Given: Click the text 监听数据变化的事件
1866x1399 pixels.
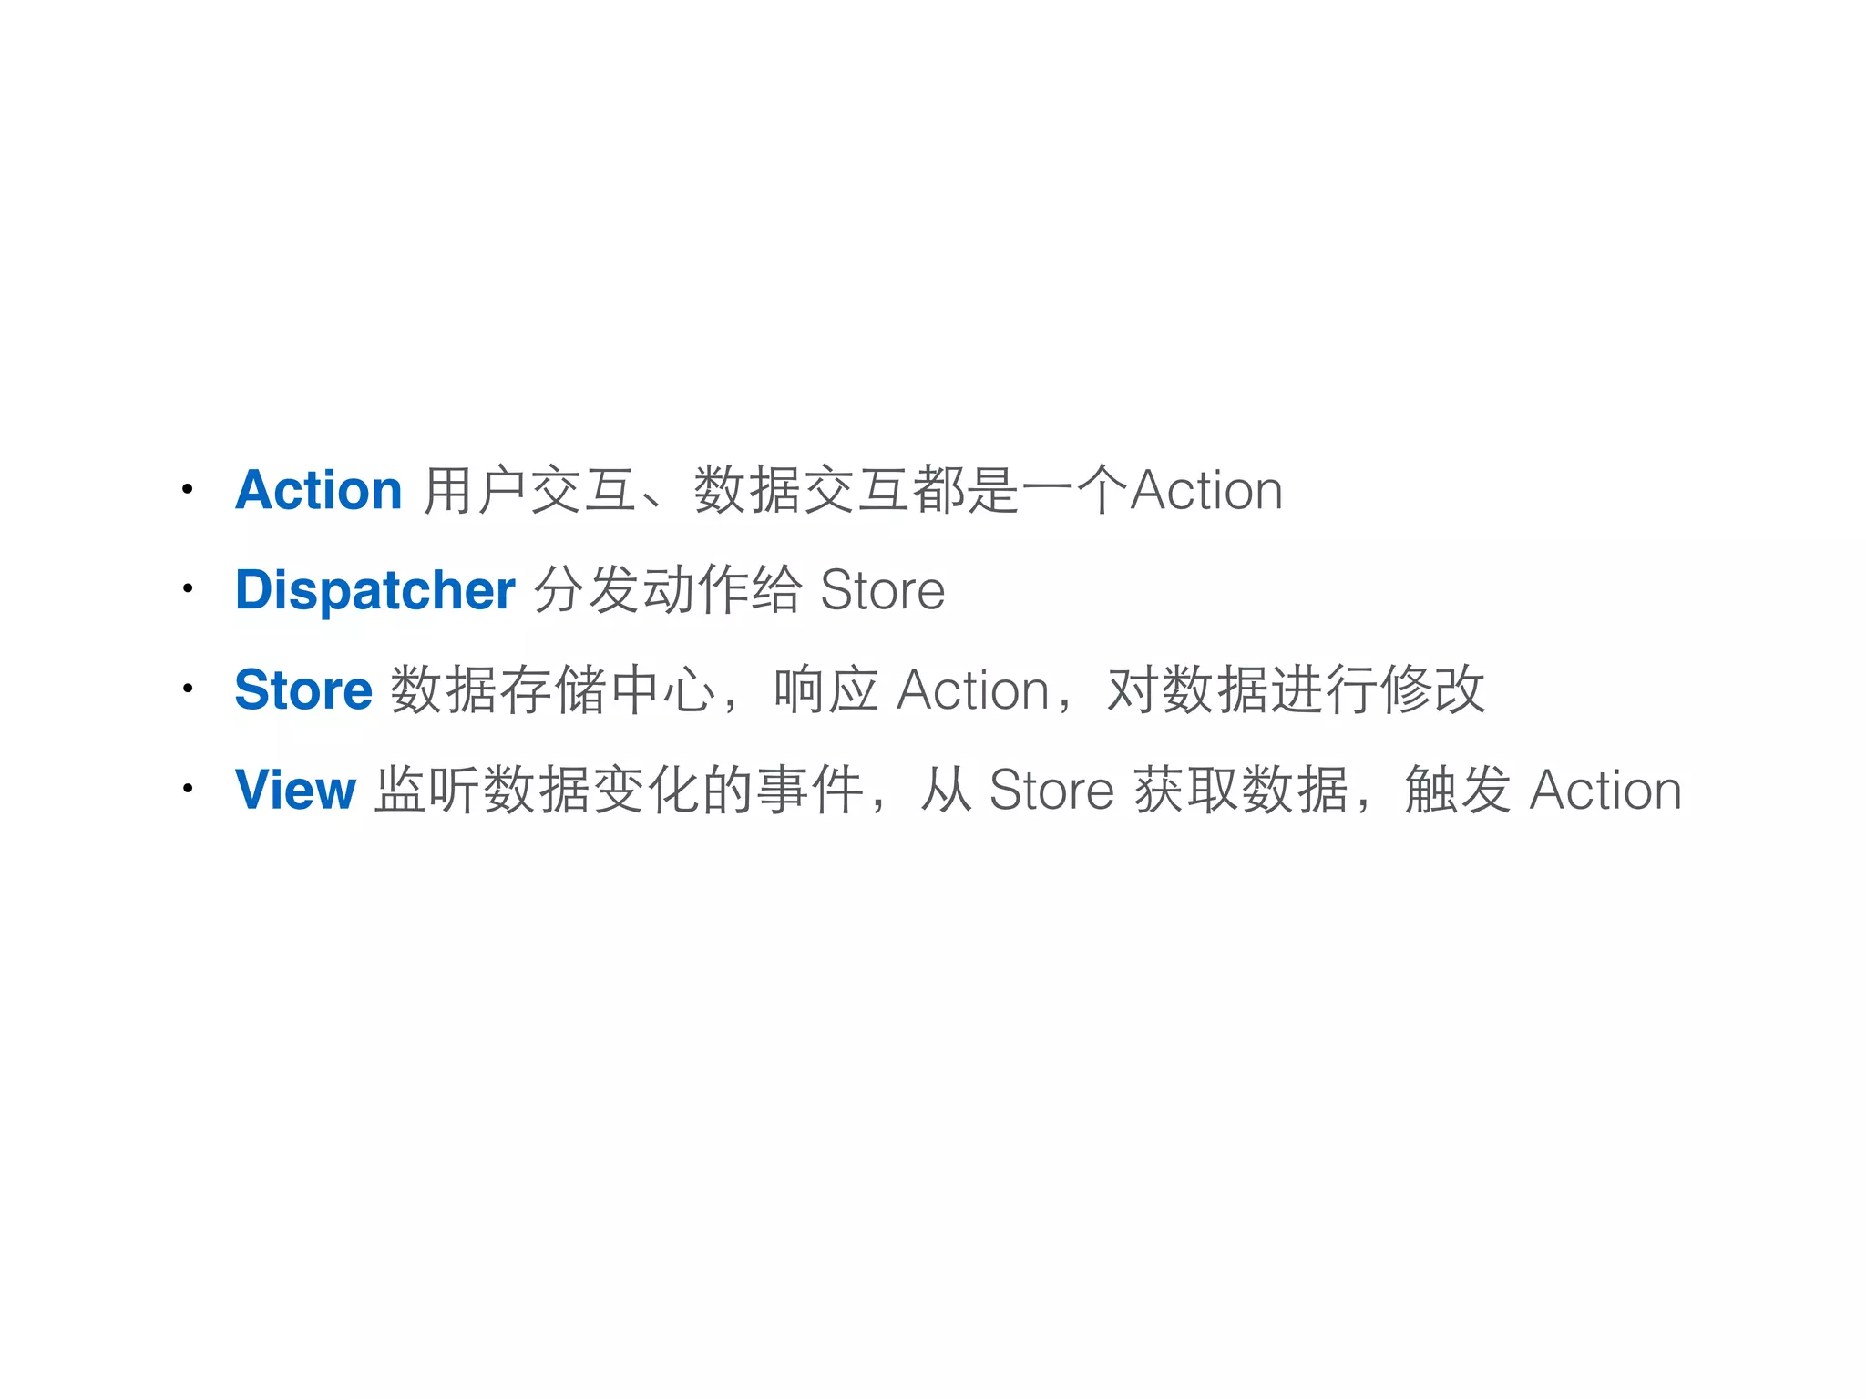Looking at the screenshot, I should coord(619,789).
